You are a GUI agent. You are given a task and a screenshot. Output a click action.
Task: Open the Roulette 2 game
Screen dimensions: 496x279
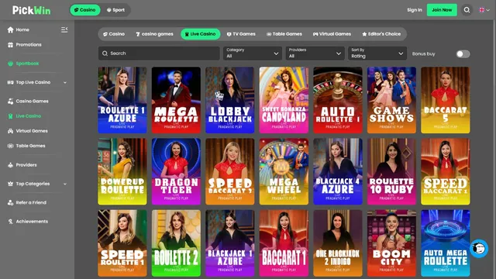[176, 243]
